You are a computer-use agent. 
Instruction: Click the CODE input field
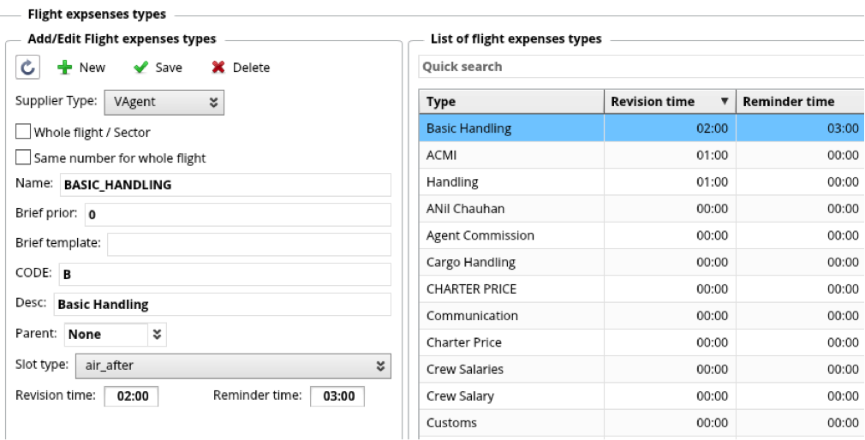[224, 275]
